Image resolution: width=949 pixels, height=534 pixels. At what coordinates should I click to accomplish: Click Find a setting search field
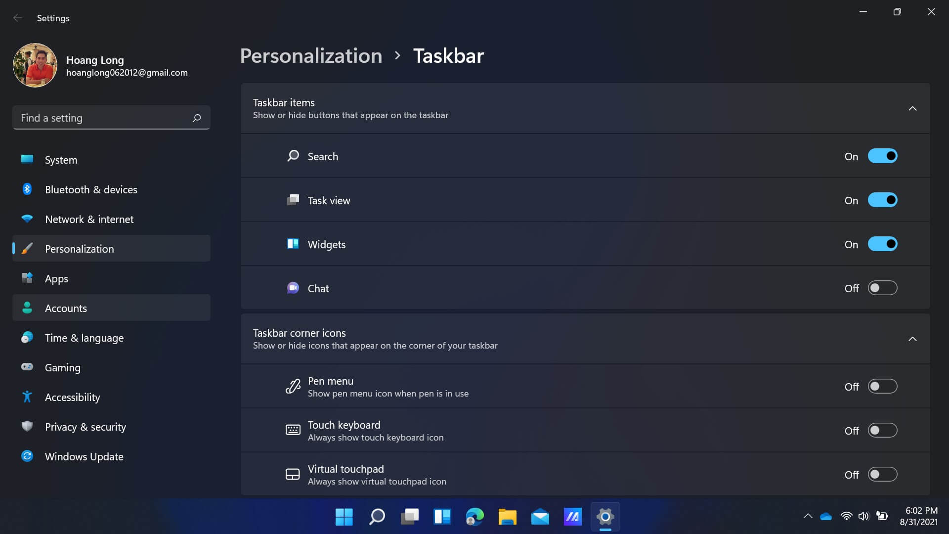tap(111, 117)
